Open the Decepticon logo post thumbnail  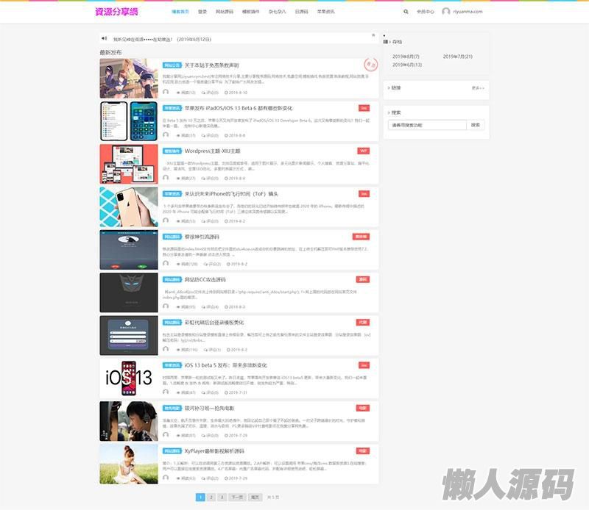pos(129,292)
